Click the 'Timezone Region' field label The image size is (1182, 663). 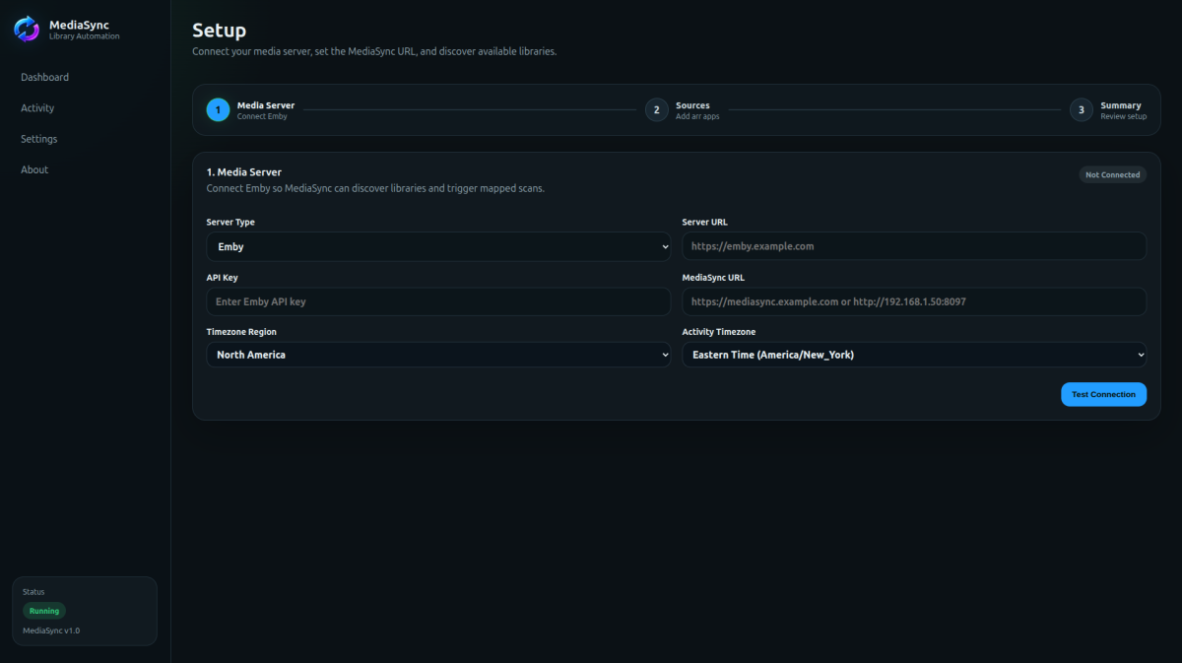coord(241,332)
